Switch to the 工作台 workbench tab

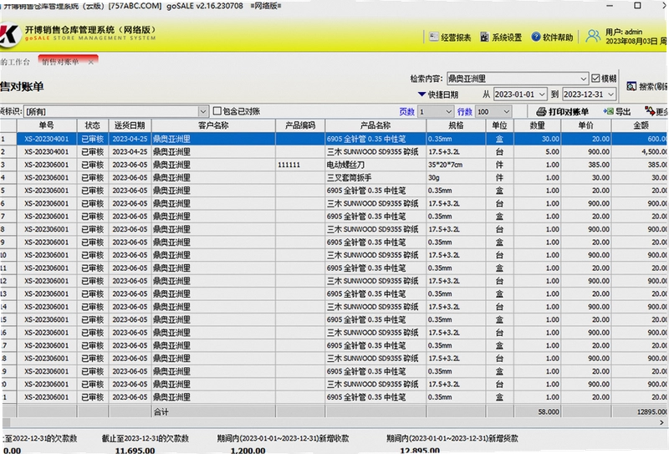(15, 63)
